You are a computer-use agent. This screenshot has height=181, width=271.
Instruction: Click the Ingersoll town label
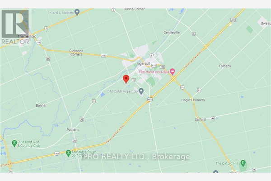[143, 63]
